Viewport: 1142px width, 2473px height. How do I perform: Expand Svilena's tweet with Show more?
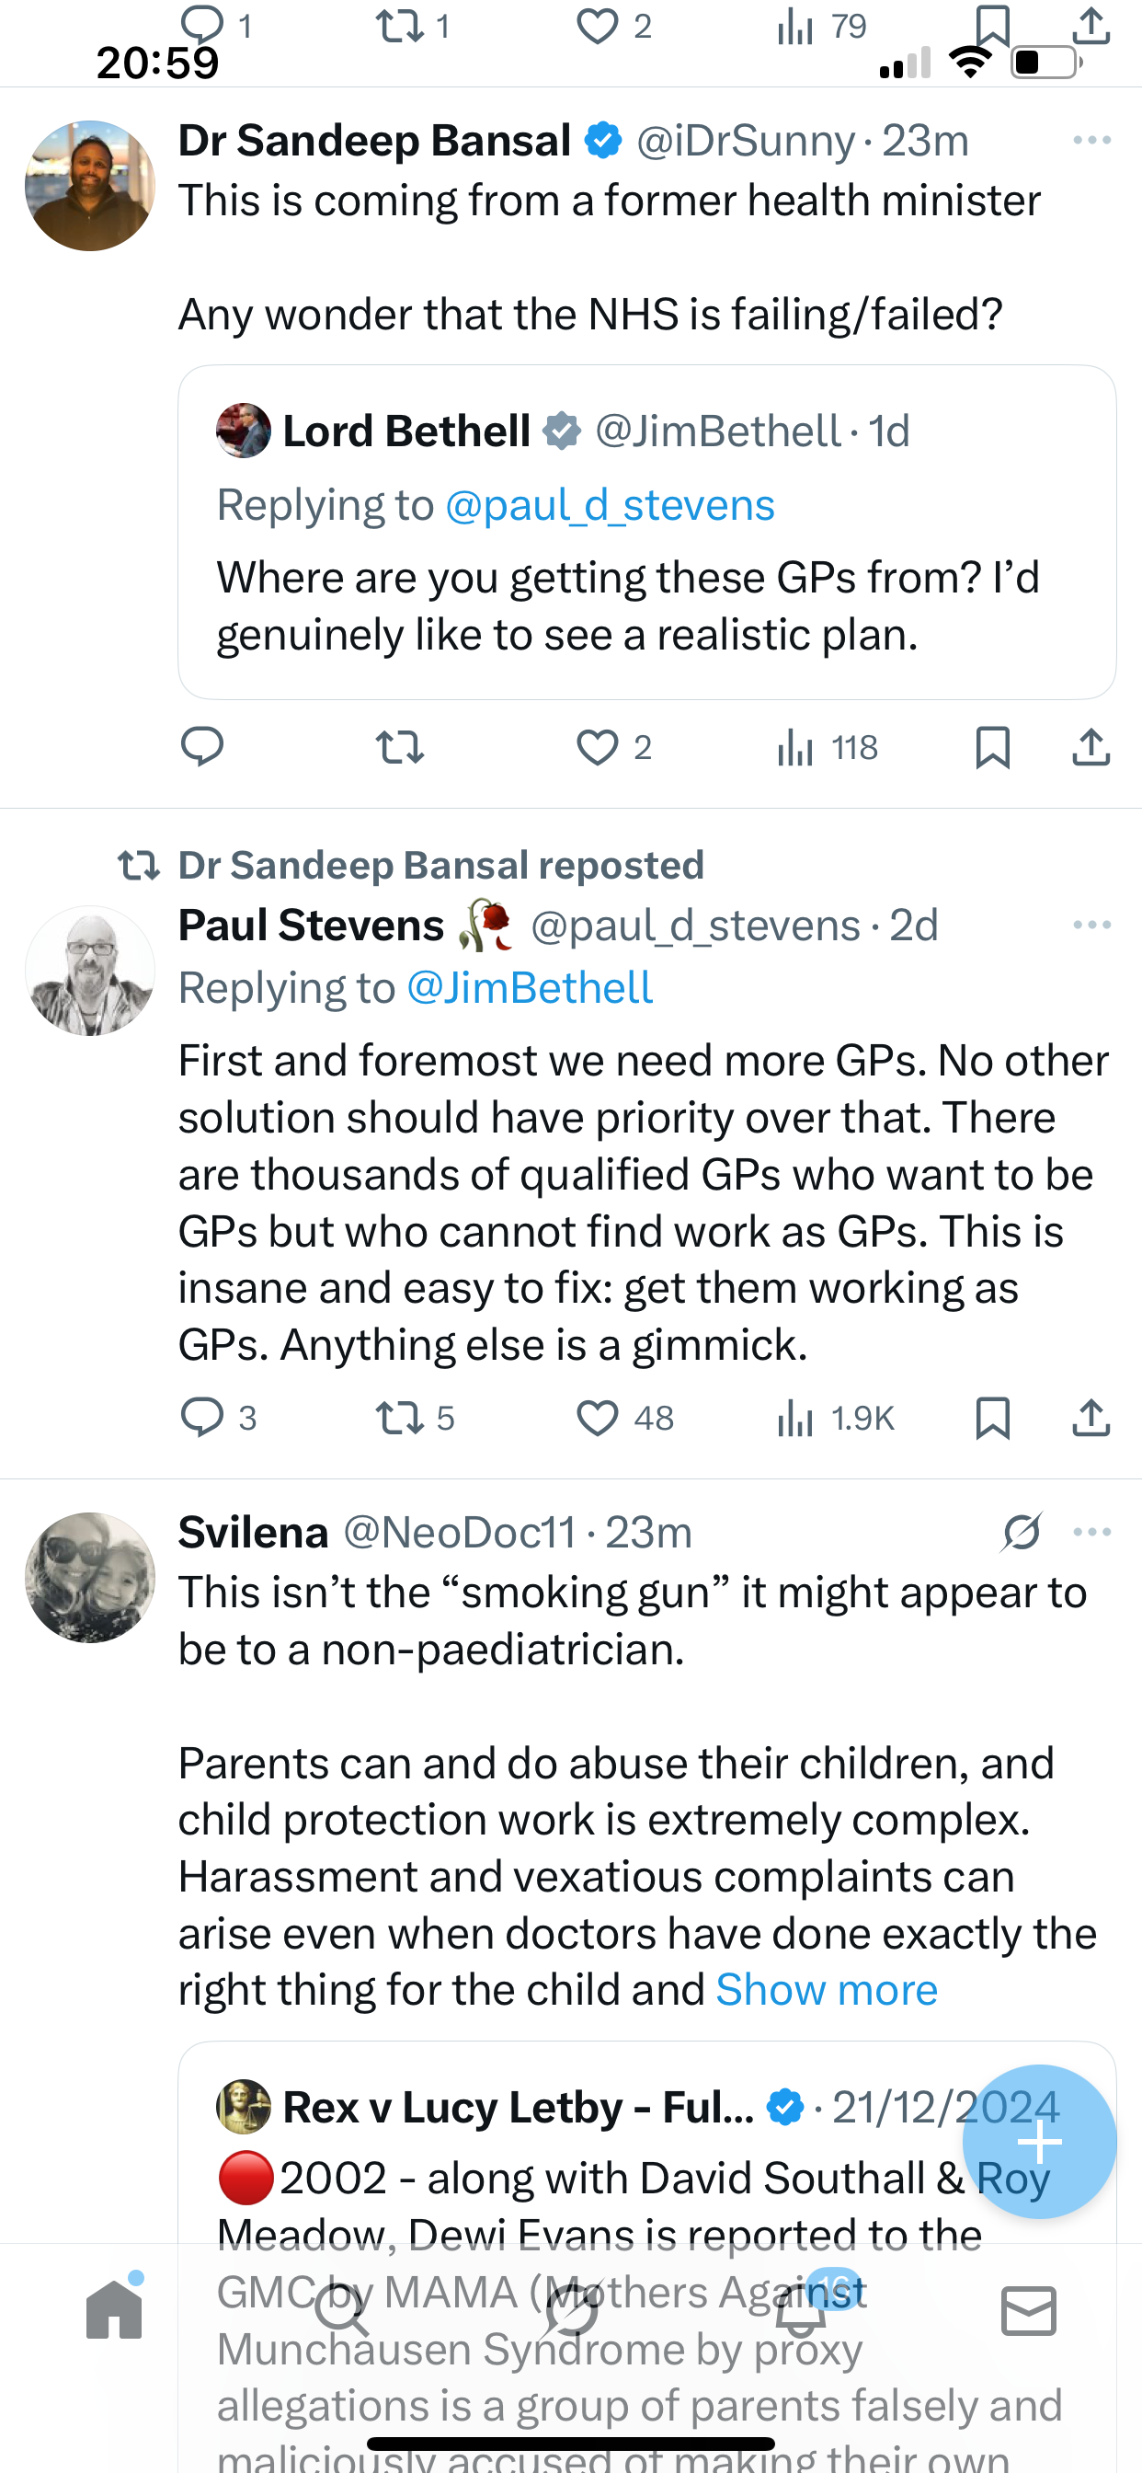pyautogui.click(x=827, y=1990)
